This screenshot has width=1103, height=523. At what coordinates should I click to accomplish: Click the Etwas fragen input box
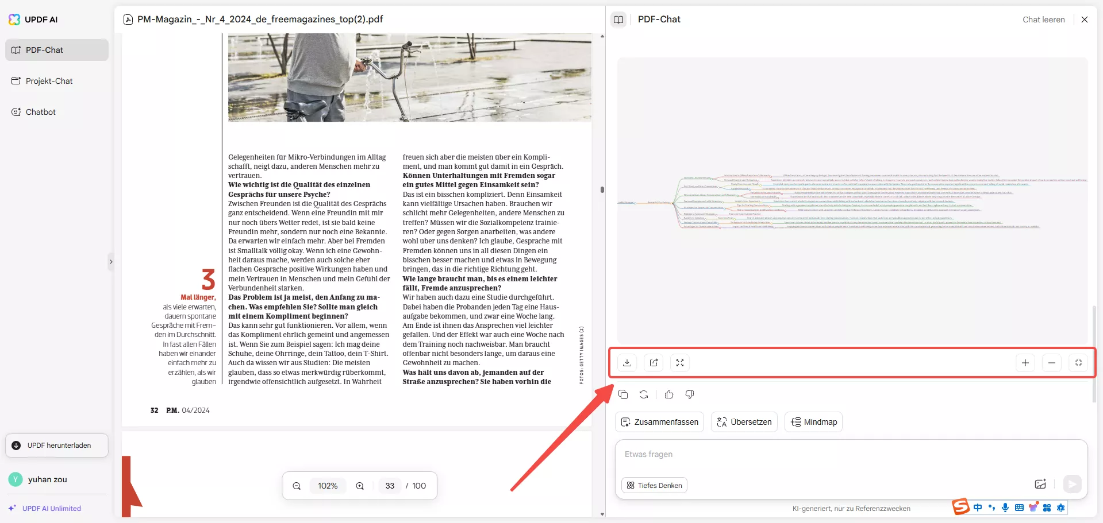click(x=851, y=455)
